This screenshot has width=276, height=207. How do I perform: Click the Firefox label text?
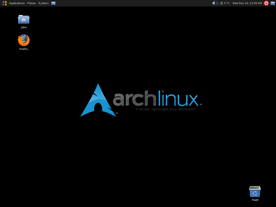24,49
